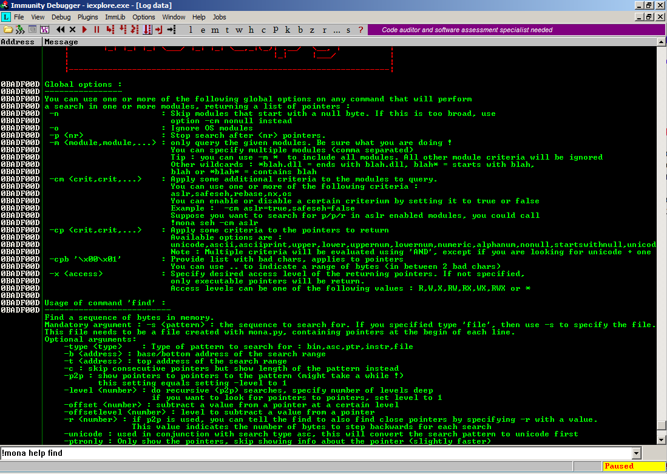
Task: Click in the '!mona help find' command box
Action: click(316, 453)
